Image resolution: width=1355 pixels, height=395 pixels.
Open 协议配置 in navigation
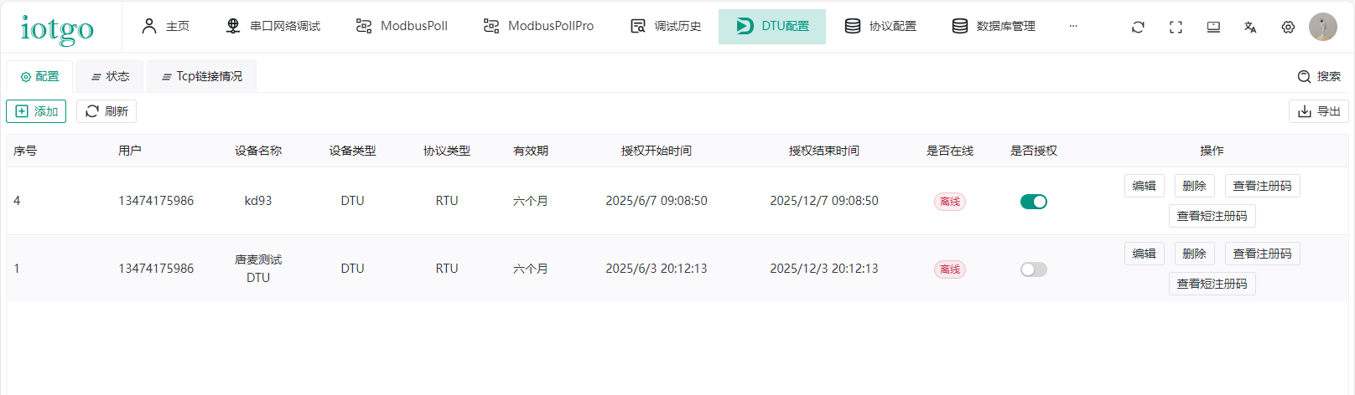(x=880, y=26)
